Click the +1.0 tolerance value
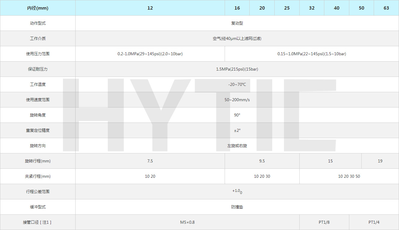The image size is (399, 230). click(237, 192)
